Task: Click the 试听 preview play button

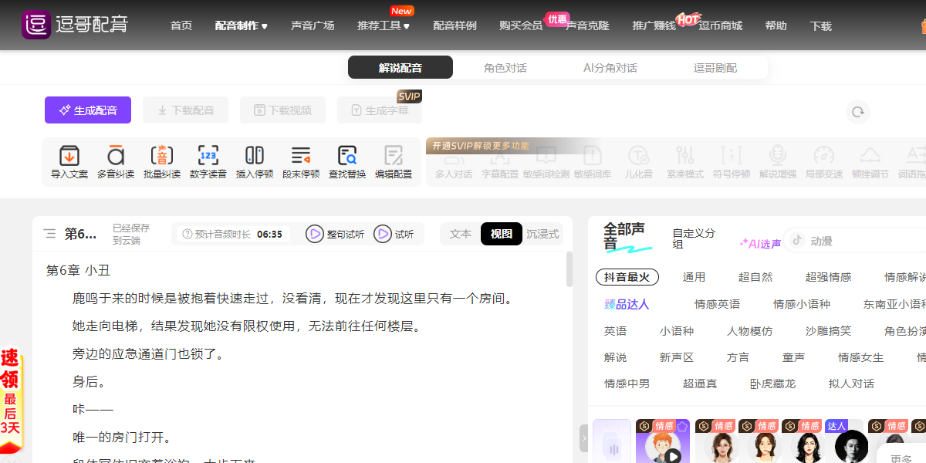Action: [383, 234]
